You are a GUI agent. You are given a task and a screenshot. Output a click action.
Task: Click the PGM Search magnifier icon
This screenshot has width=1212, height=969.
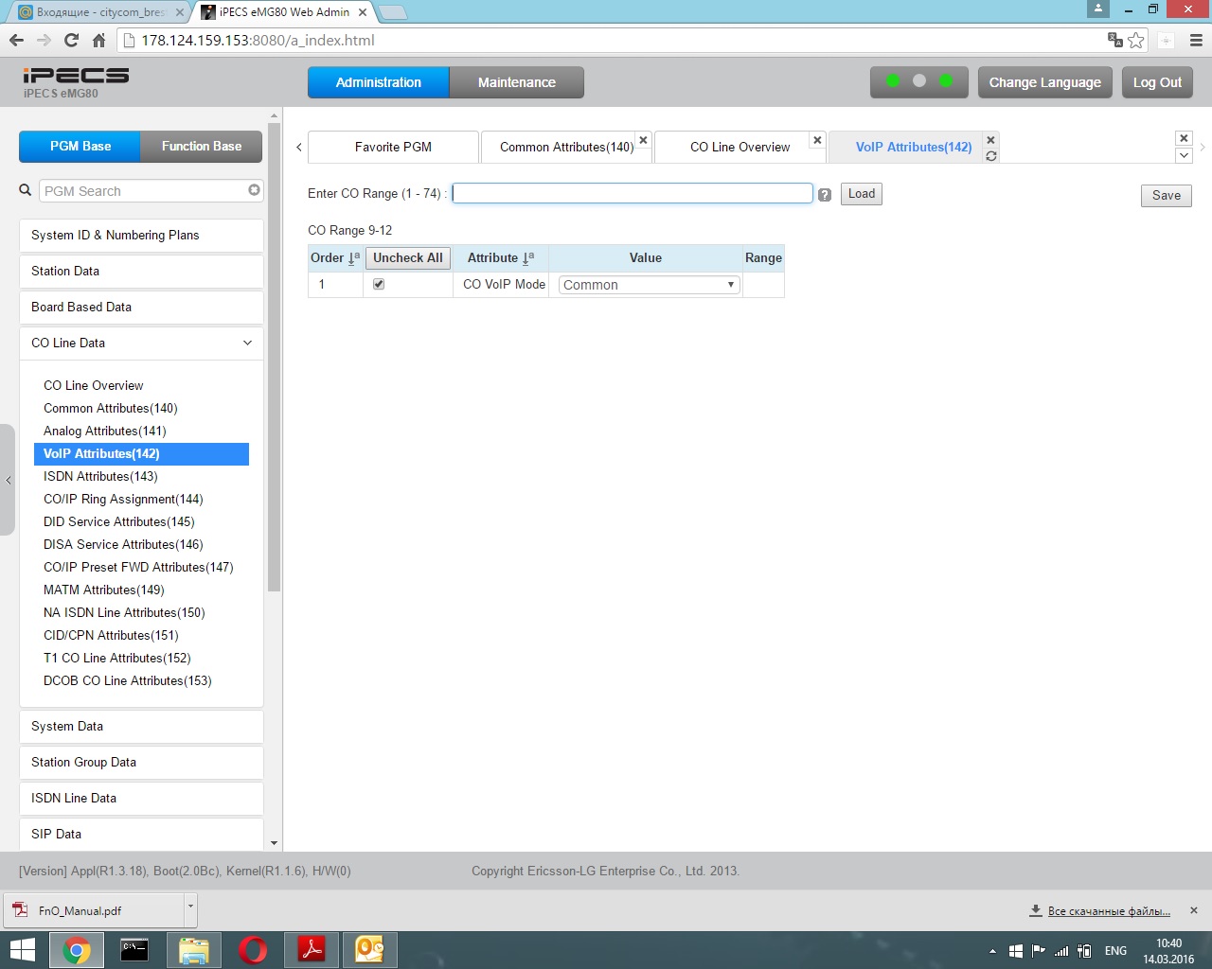tap(26, 190)
